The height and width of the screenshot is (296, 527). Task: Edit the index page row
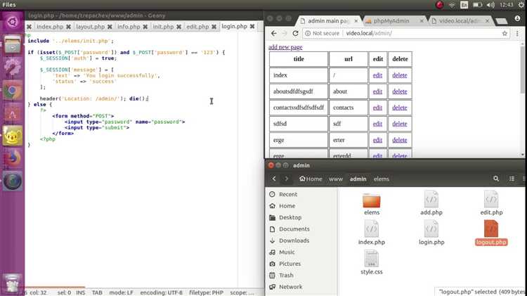(x=377, y=75)
